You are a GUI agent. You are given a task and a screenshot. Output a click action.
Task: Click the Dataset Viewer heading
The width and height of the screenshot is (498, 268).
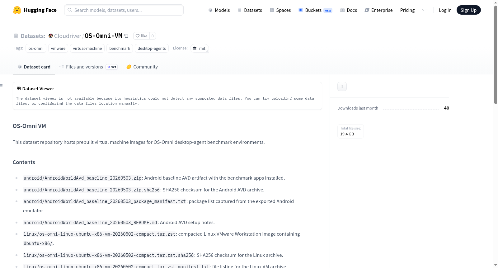[x=38, y=89]
